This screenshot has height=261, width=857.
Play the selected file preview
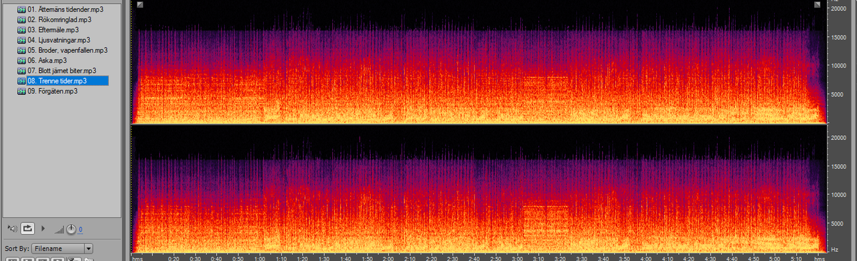(44, 229)
